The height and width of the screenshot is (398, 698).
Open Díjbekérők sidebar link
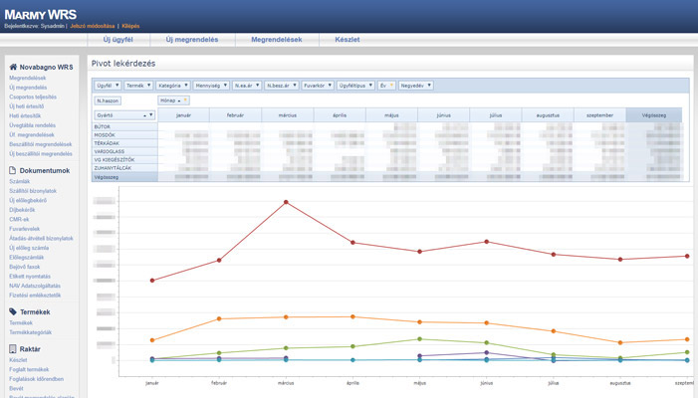pyautogui.click(x=22, y=210)
